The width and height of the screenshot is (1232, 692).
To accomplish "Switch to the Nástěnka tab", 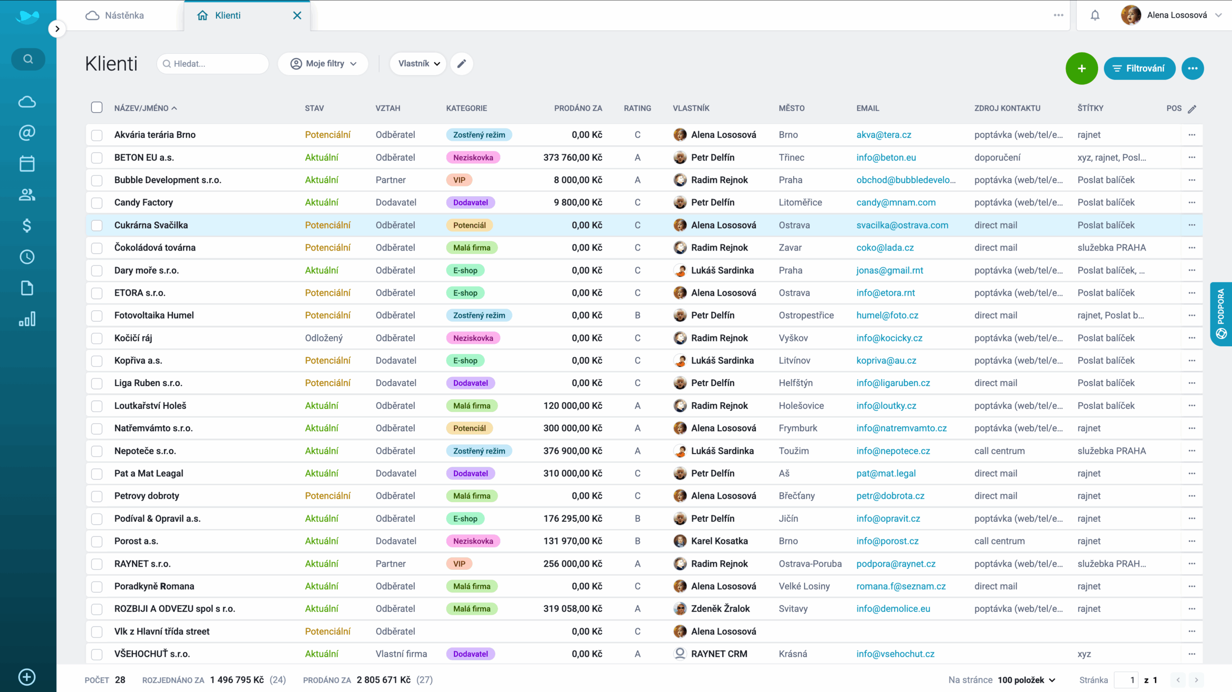I will pyautogui.click(x=115, y=15).
